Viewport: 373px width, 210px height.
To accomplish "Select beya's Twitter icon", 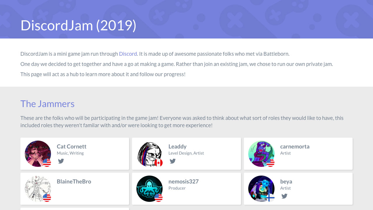I will tap(284, 196).
